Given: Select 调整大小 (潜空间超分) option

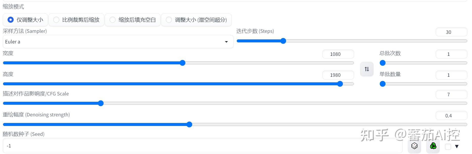Looking at the screenshot, I should 196,20.
